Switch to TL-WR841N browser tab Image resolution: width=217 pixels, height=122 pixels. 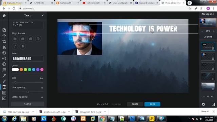pos(41,3)
